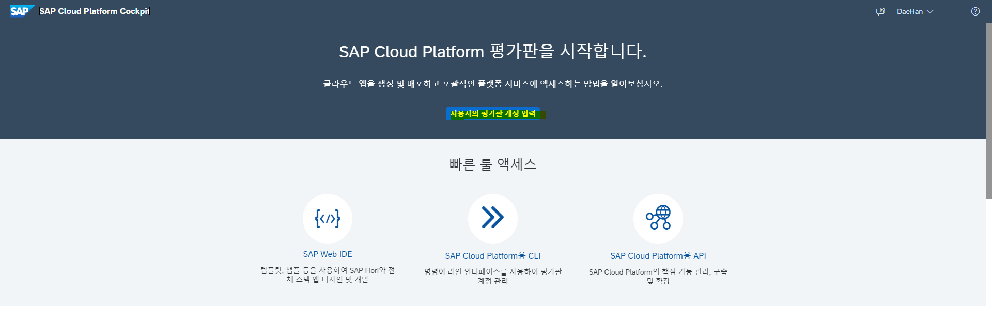Open the SAP Web IDE link
The width and height of the screenshot is (992, 318).
(x=328, y=254)
